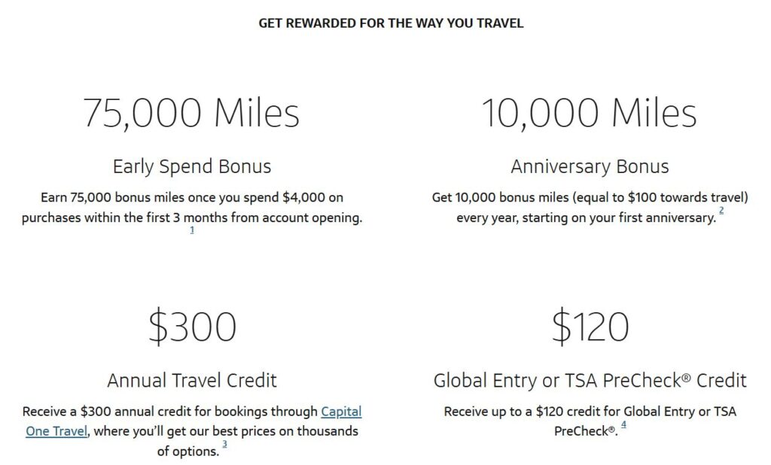Click the large '10,000 Miles' heading
771x465 pixels.
(590, 113)
